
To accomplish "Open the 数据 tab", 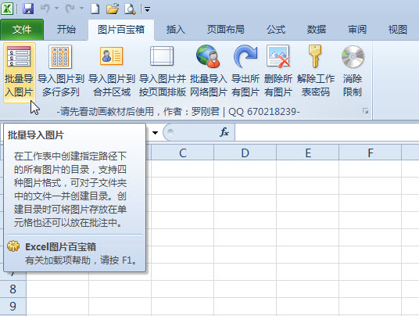I will (317, 30).
